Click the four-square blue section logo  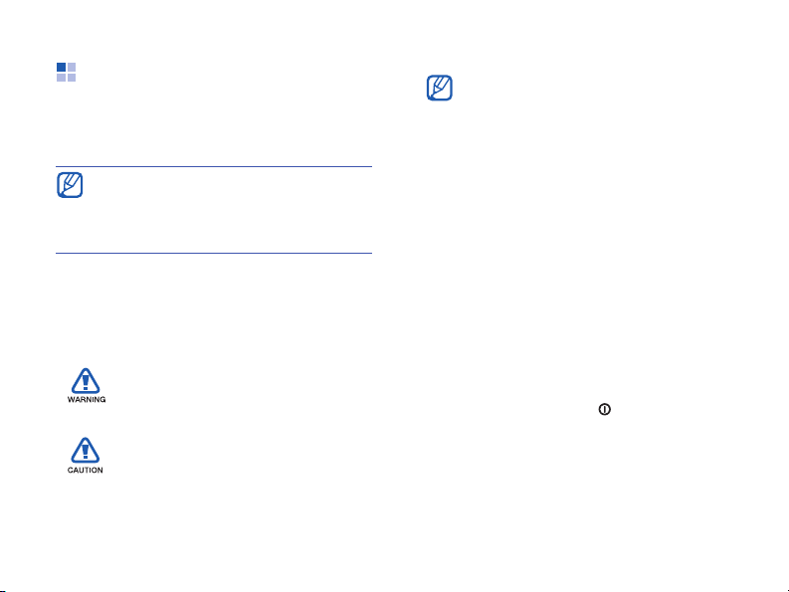[66, 72]
